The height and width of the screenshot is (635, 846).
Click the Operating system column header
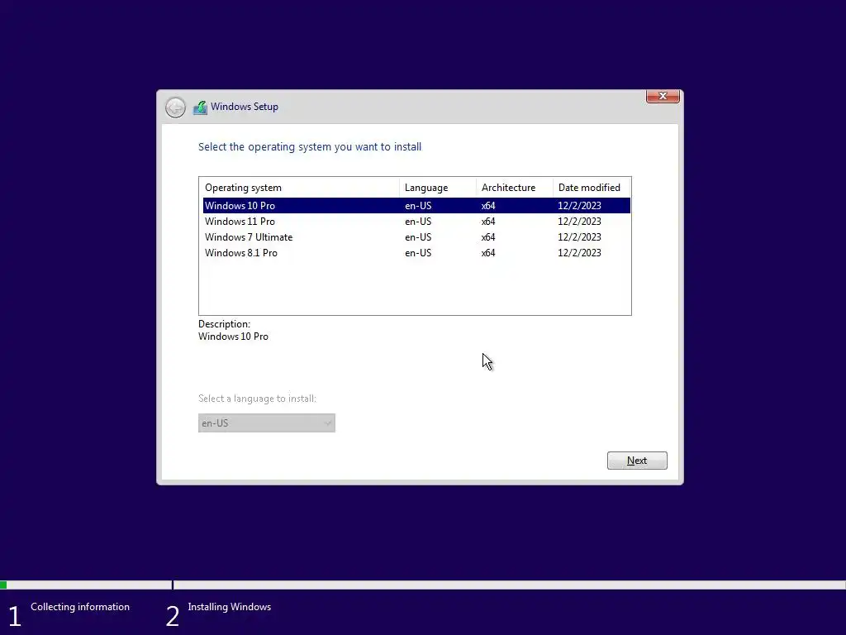[x=299, y=188]
